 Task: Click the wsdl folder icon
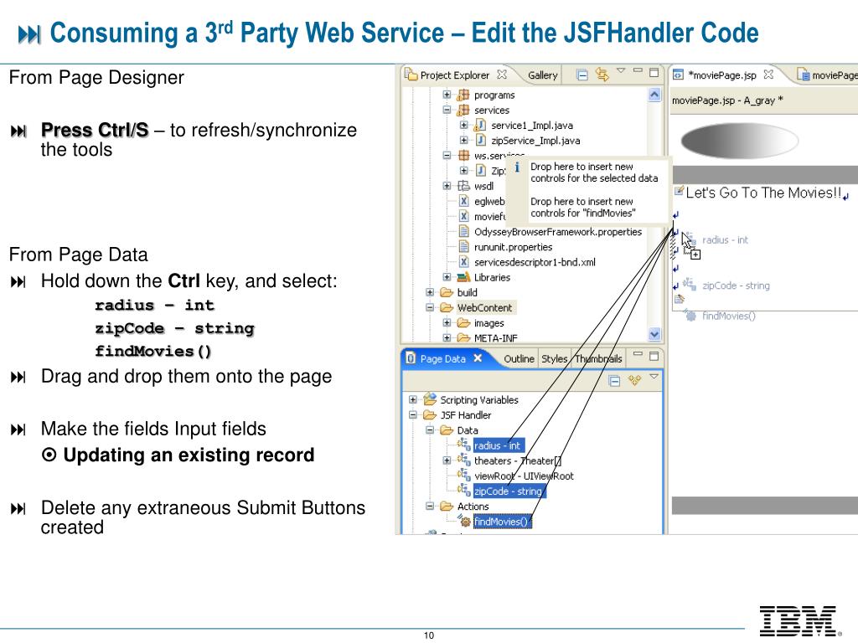point(463,186)
